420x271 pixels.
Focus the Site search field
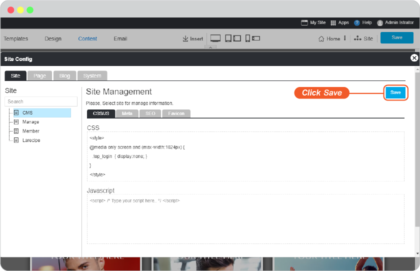[x=41, y=101]
